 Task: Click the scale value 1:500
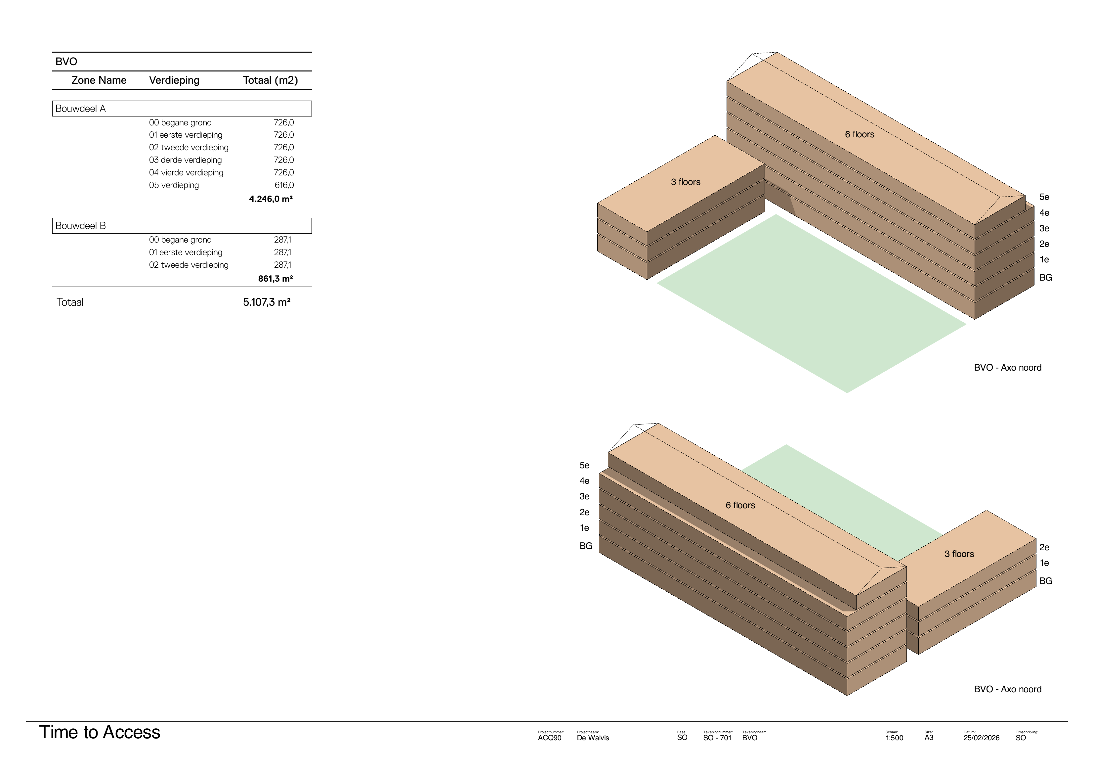[x=894, y=738]
